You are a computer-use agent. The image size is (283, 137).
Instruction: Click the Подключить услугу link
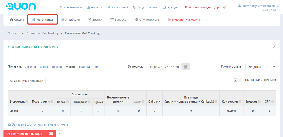tap(186, 20)
